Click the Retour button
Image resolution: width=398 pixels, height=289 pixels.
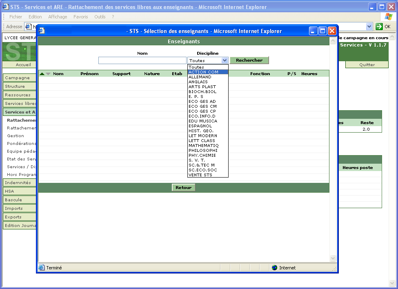184,187
